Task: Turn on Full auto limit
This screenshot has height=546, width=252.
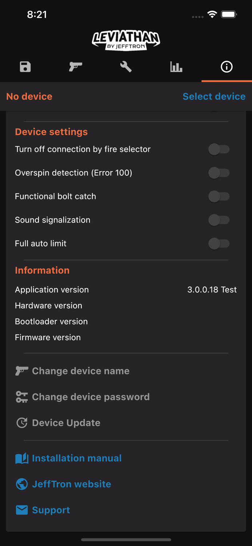Action: (219, 244)
